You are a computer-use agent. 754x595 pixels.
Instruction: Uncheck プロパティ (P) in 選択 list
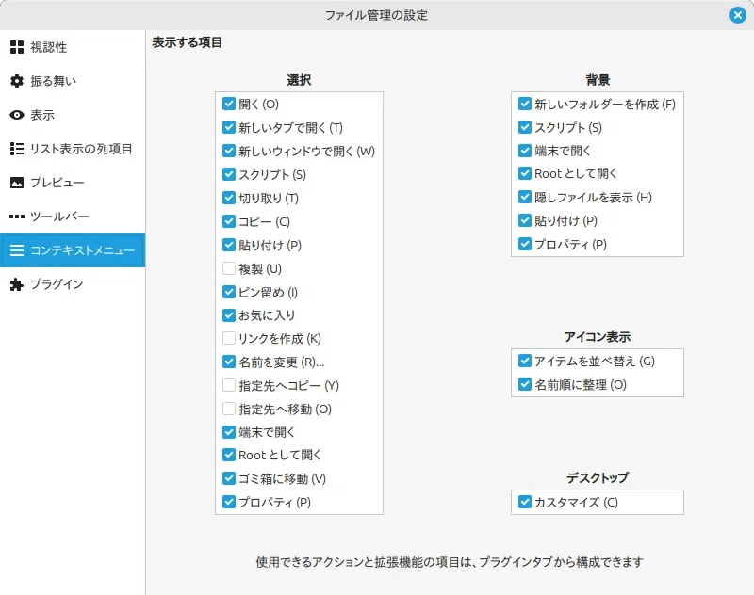(x=229, y=502)
